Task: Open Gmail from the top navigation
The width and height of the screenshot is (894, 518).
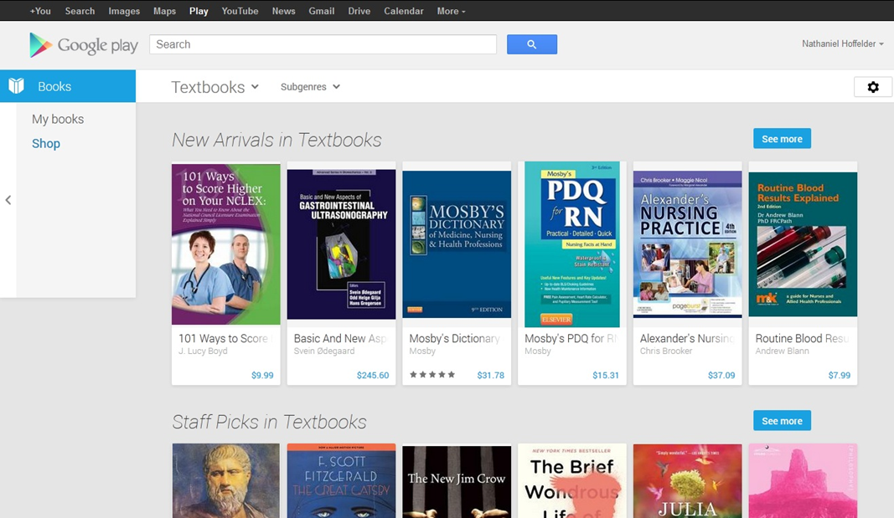Action: click(321, 11)
